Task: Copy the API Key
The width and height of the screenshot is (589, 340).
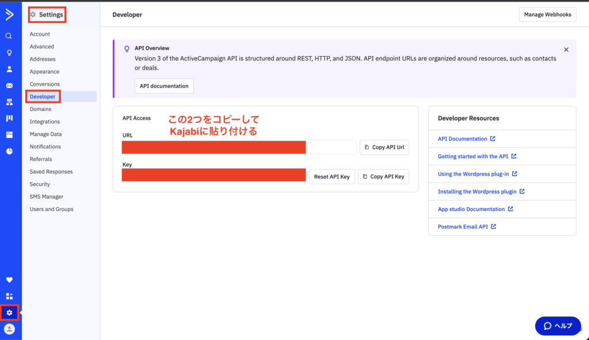Action: [x=384, y=176]
